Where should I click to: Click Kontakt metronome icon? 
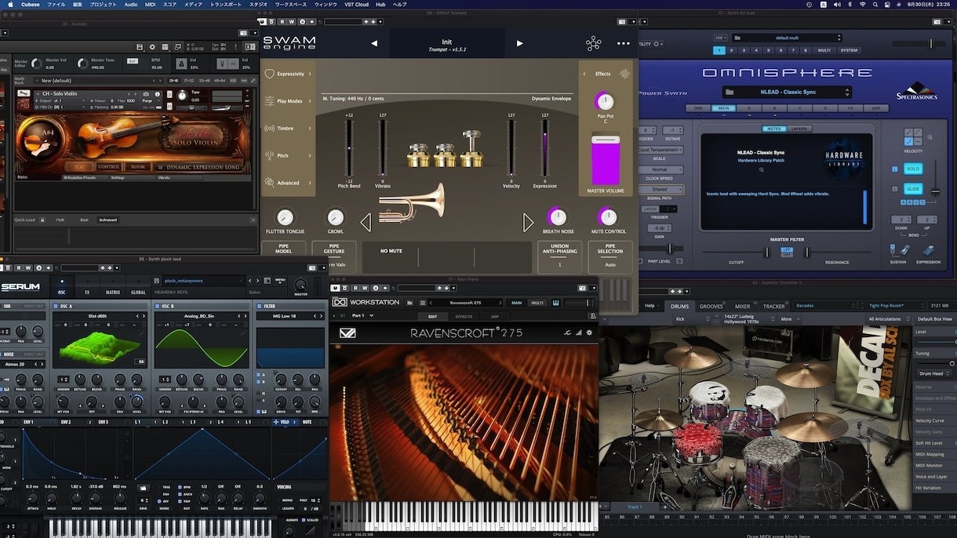(181, 64)
